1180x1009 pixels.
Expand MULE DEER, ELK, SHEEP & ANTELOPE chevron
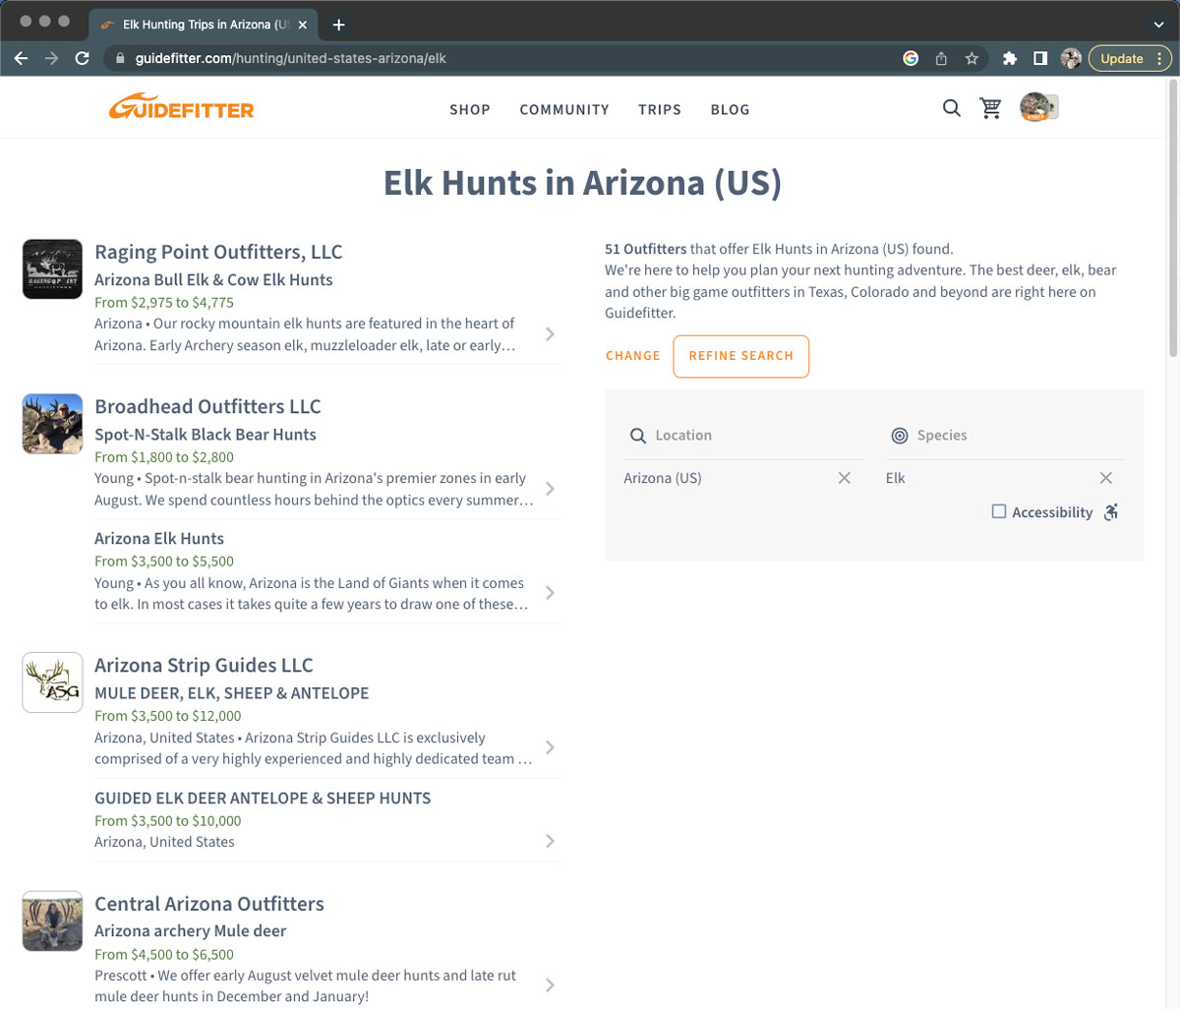pyautogui.click(x=550, y=747)
